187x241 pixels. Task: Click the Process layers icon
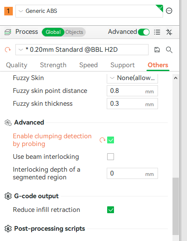(8, 32)
